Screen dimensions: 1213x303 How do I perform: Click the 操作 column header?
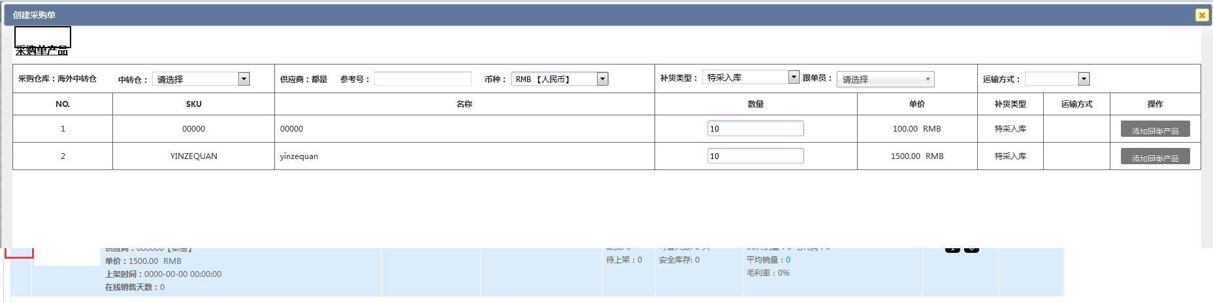point(1155,104)
